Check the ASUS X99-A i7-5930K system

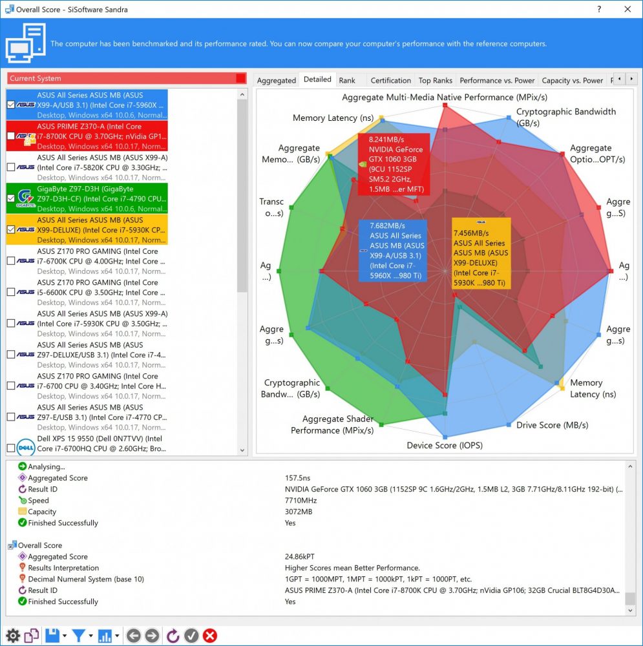11,324
